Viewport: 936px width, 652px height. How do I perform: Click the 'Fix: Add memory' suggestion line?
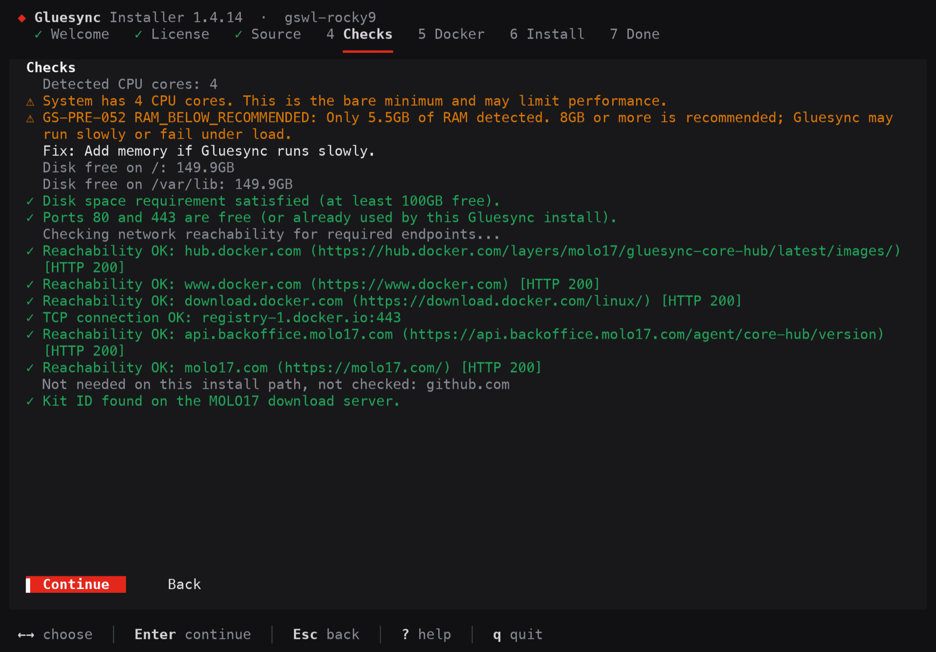point(209,151)
